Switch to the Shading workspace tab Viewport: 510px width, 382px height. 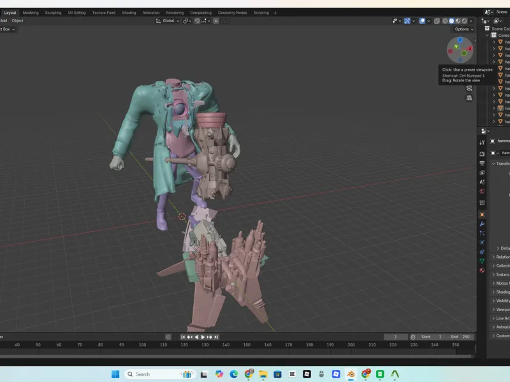[x=129, y=13]
